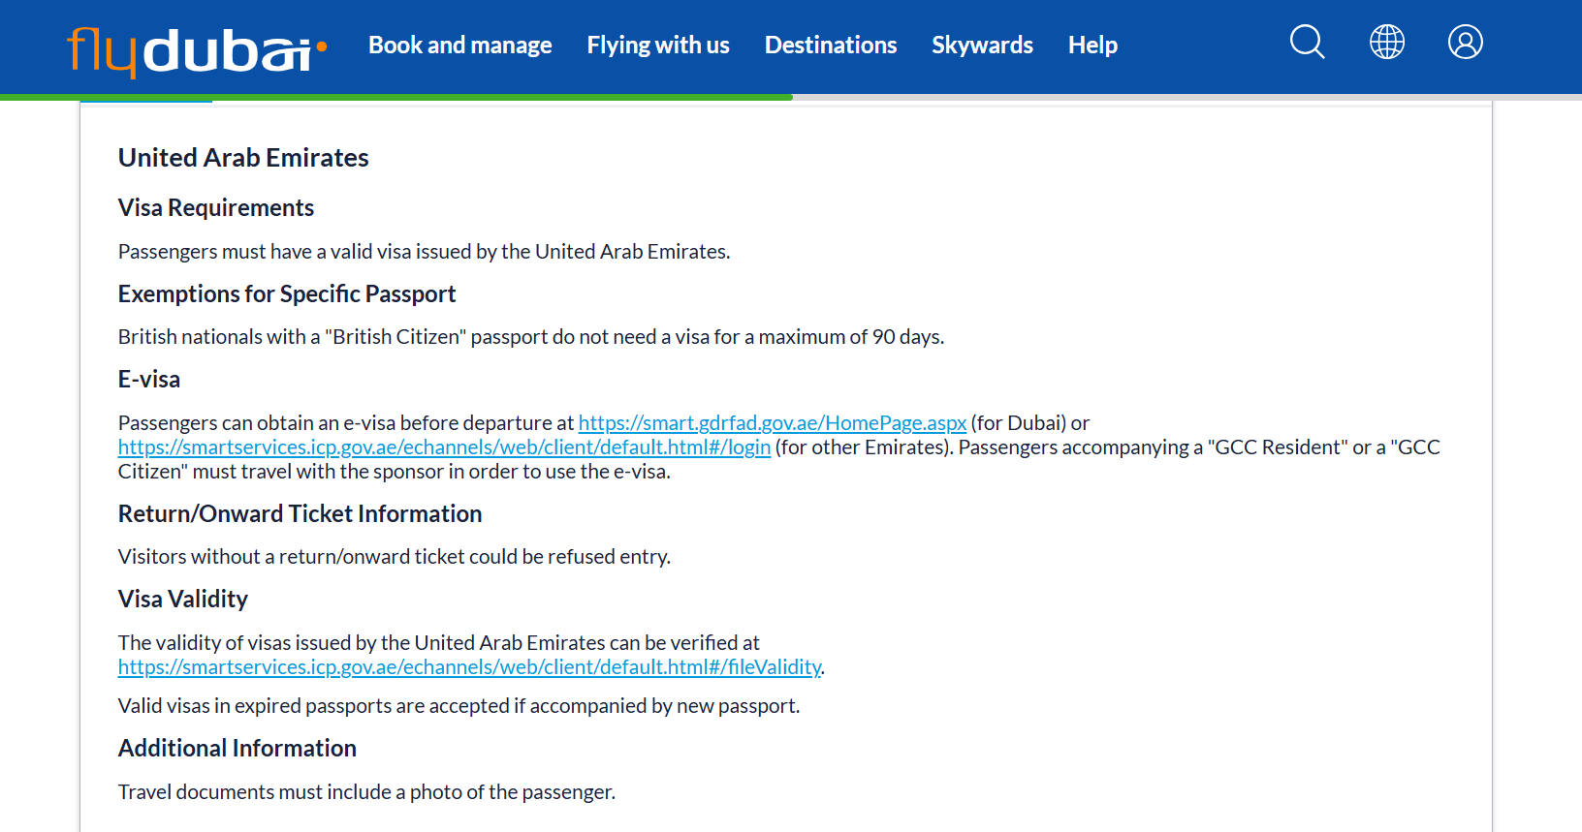
Task: Open the globe language selector icon
Action: 1386,42
